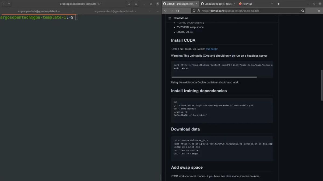Screen dimensions: 323x181
Task: Go forward in Firefox
Action: coord(171,11)
